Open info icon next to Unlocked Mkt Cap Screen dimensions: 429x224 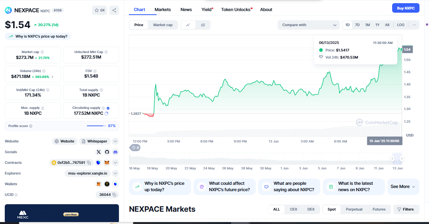coord(106,52)
